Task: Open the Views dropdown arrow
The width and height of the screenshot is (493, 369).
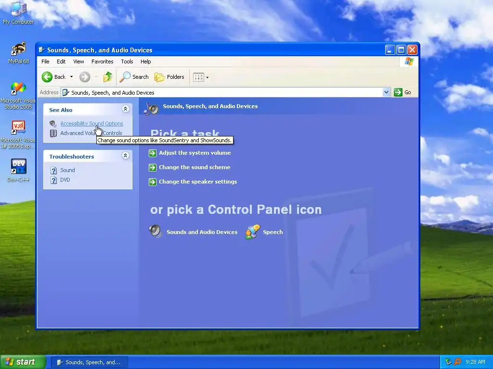Action: [x=207, y=77]
